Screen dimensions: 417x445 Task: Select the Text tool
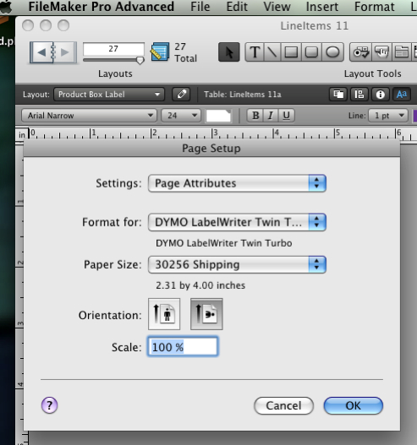(255, 52)
